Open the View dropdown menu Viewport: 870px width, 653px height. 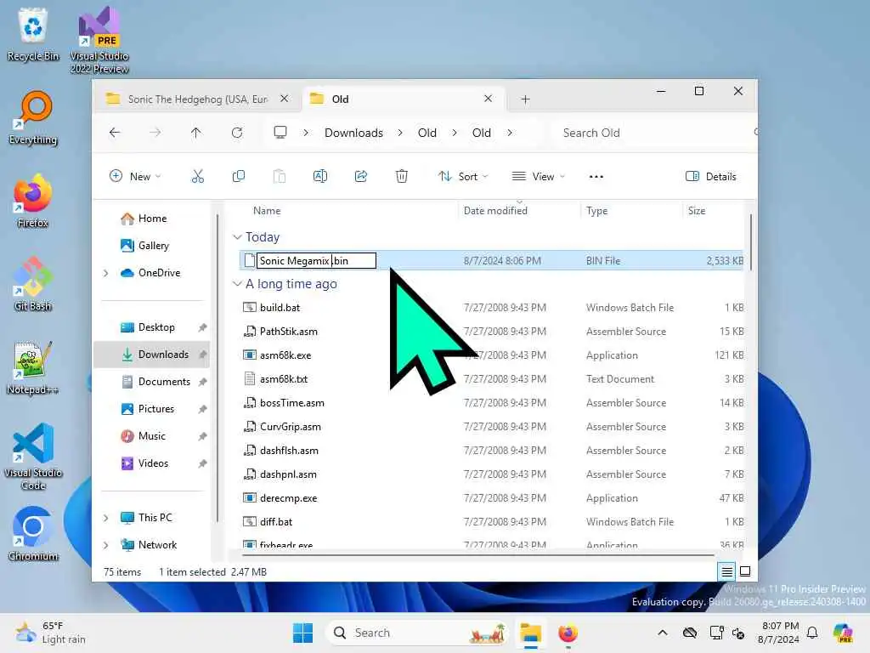point(538,177)
